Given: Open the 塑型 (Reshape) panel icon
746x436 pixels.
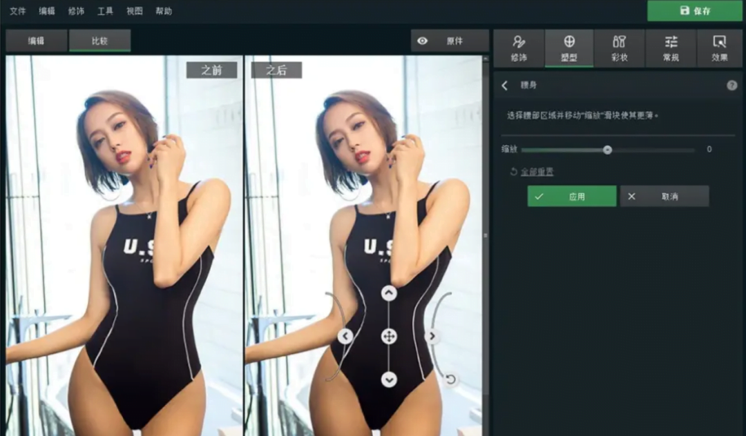Looking at the screenshot, I should 569,48.
